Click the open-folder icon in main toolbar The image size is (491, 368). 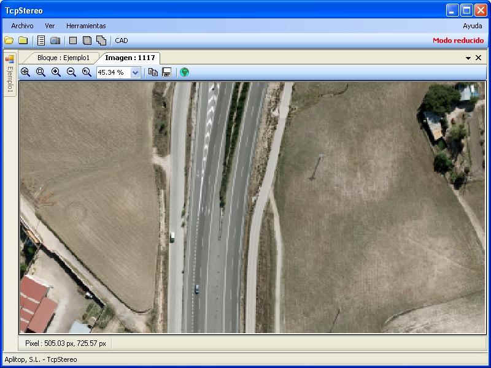click(9, 40)
